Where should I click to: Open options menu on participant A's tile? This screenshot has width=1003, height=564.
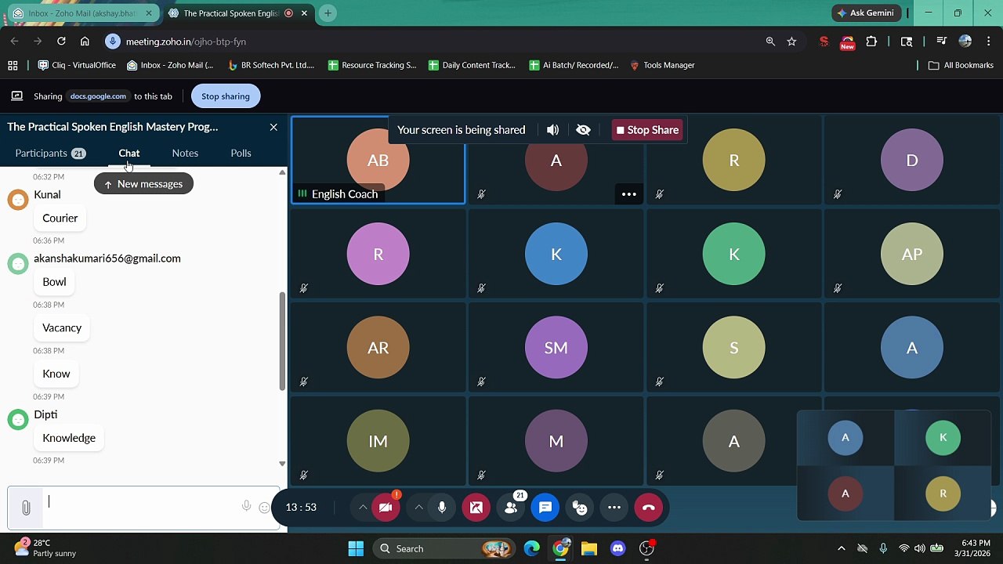[629, 194]
